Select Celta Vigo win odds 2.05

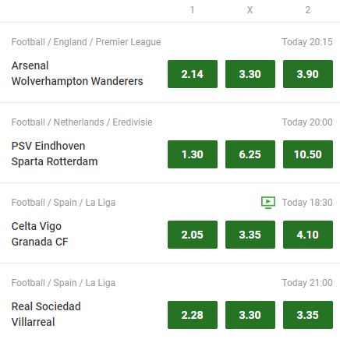[x=193, y=235]
